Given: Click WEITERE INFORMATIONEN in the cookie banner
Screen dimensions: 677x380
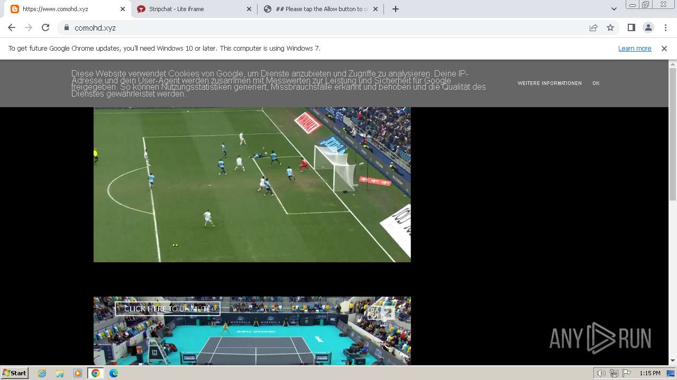Looking at the screenshot, I should point(550,83).
